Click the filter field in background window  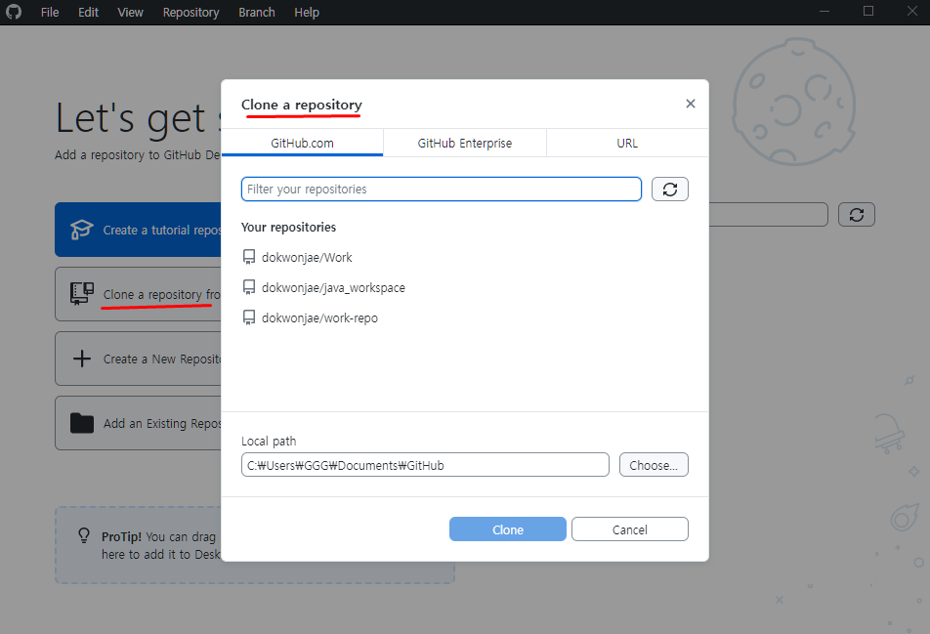pos(768,215)
